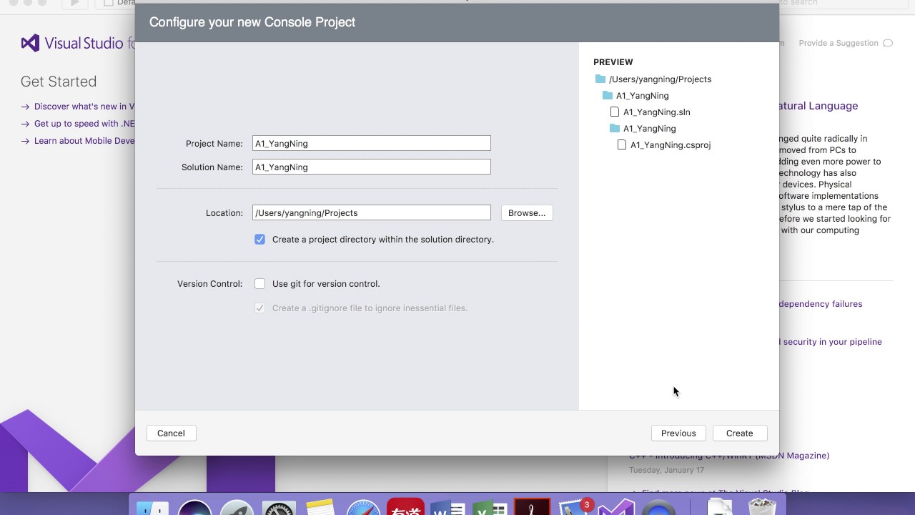Screen dimensions: 915x515
Task: Select the top A1_YangNing folder above A1_YangNing.sln
Action: tap(642, 96)
